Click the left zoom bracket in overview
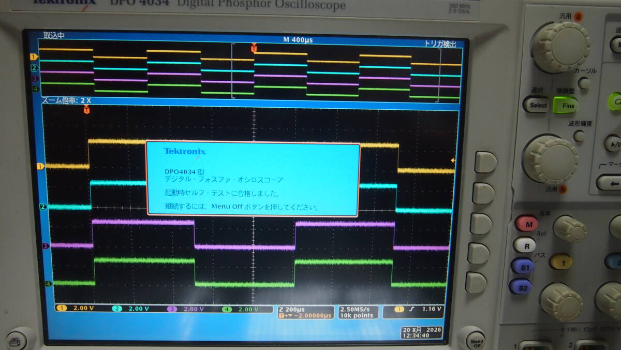Viewport: 621px width, 350px height. click(233, 71)
